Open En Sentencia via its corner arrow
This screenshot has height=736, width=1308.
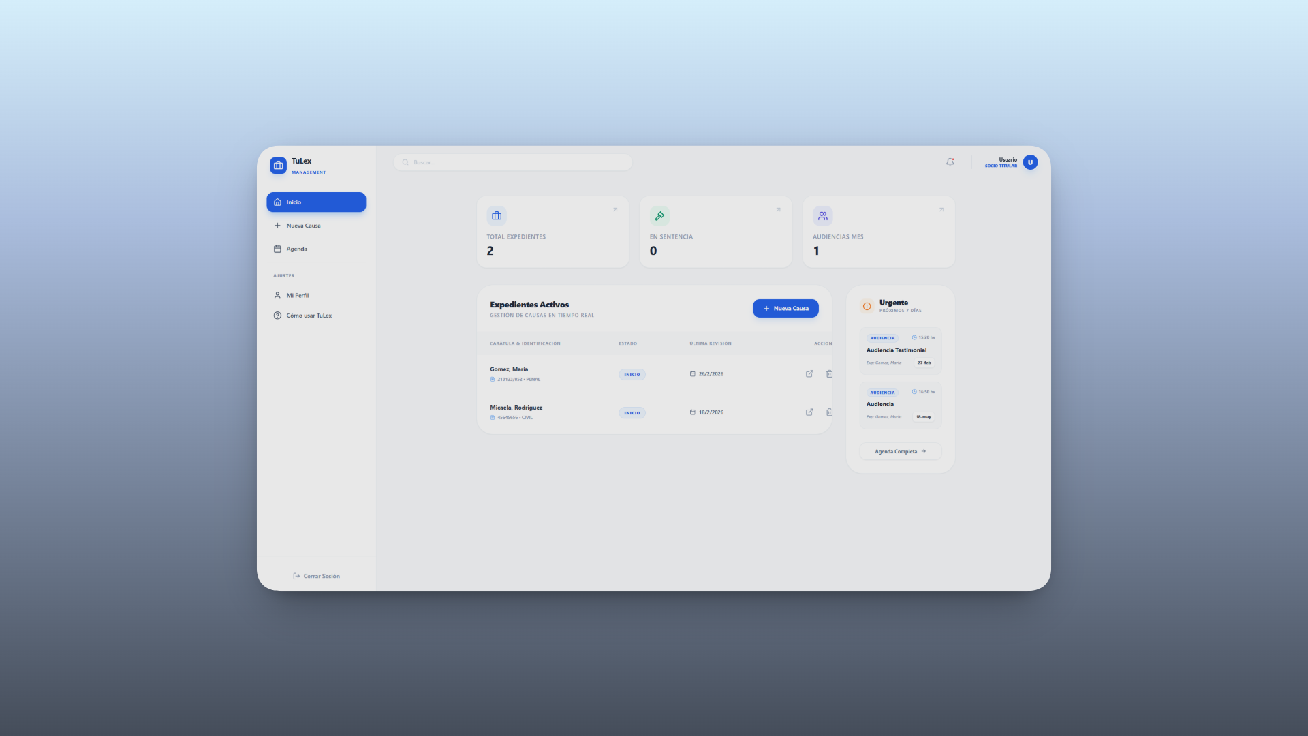(x=778, y=210)
